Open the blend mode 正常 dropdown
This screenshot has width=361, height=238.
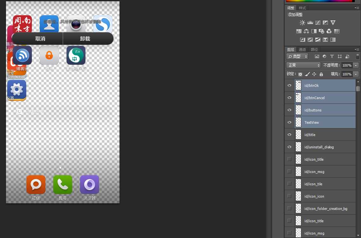point(303,65)
